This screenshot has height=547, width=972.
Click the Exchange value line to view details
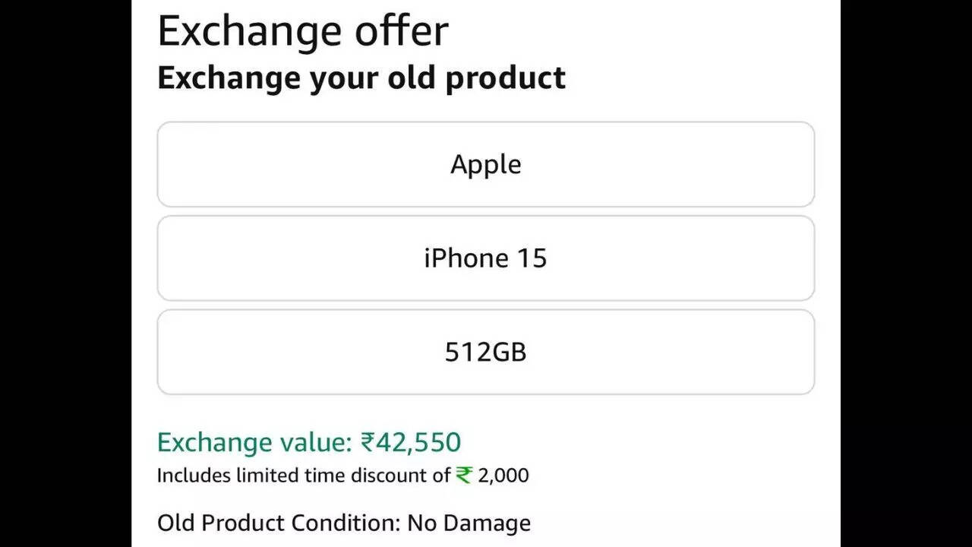pyautogui.click(x=308, y=441)
